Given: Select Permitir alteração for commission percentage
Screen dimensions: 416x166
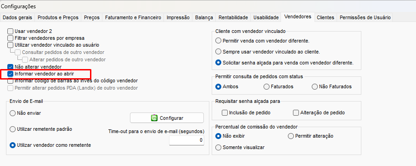Looking at the screenshot, I should (x=291, y=136).
